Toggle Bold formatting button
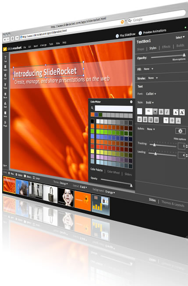Image resolution: width=188 pixels, height=286 pixels. 161,112
